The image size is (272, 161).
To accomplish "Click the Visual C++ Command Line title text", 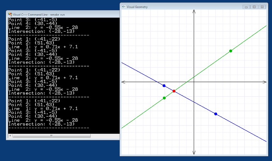I will 39,15.
